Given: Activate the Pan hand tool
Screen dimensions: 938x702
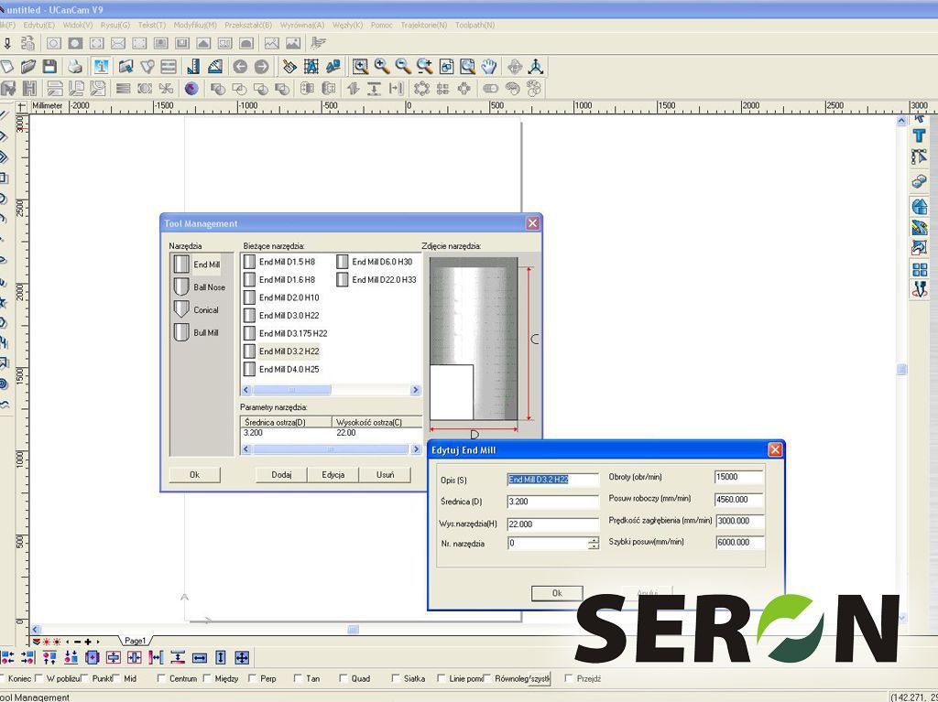Looking at the screenshot, I should point(488,66).
